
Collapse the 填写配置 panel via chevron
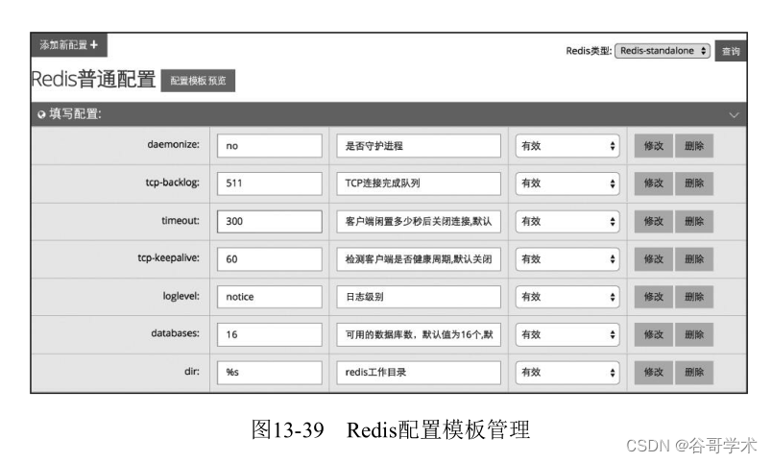734,114
